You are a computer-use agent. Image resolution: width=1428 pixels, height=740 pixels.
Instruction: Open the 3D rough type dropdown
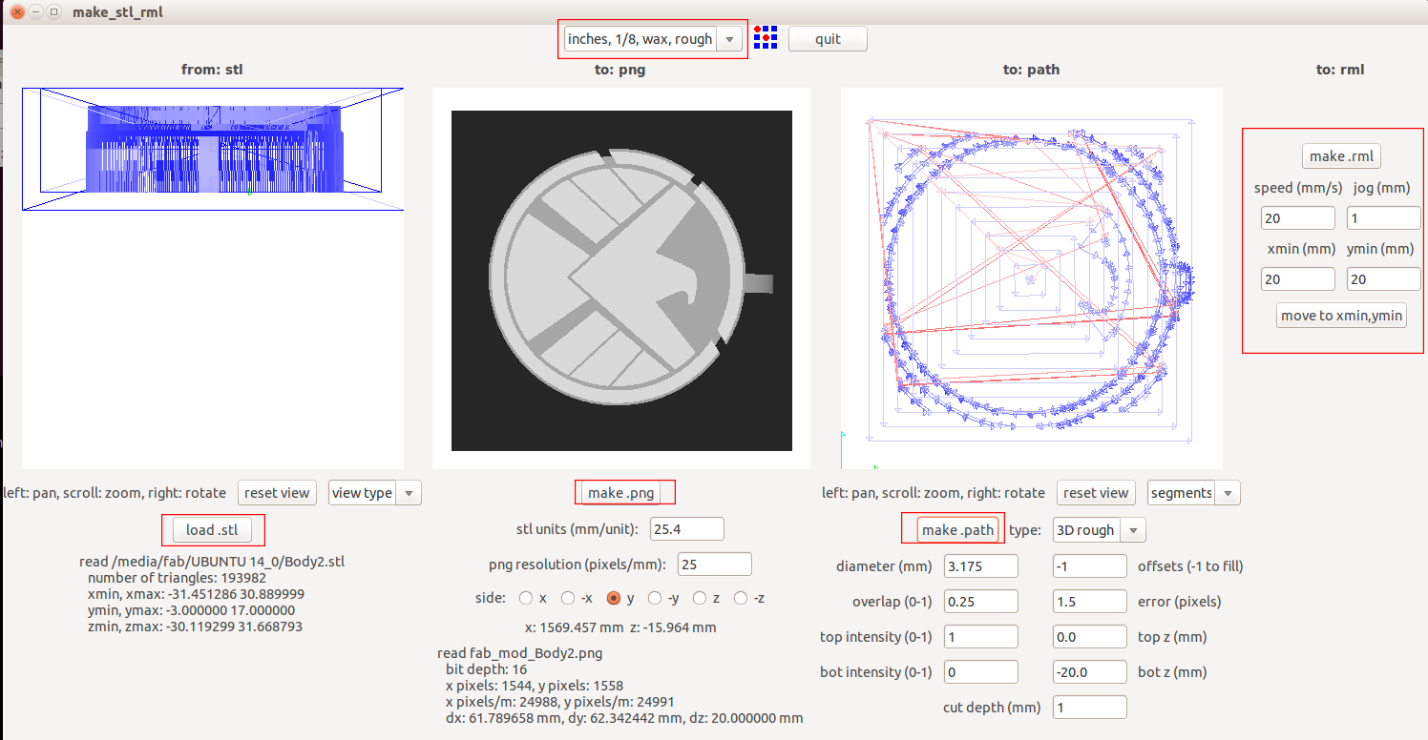pyautogui.click(x=1098, y=530)
